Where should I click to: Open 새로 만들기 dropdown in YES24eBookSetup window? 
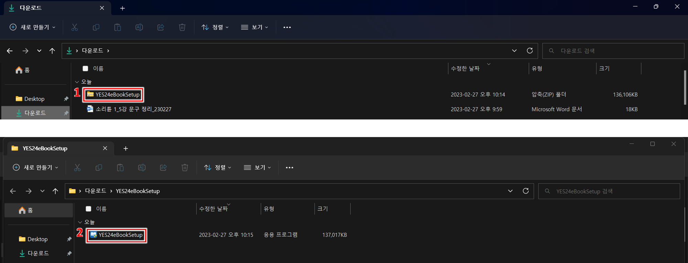tap(35, 168)
